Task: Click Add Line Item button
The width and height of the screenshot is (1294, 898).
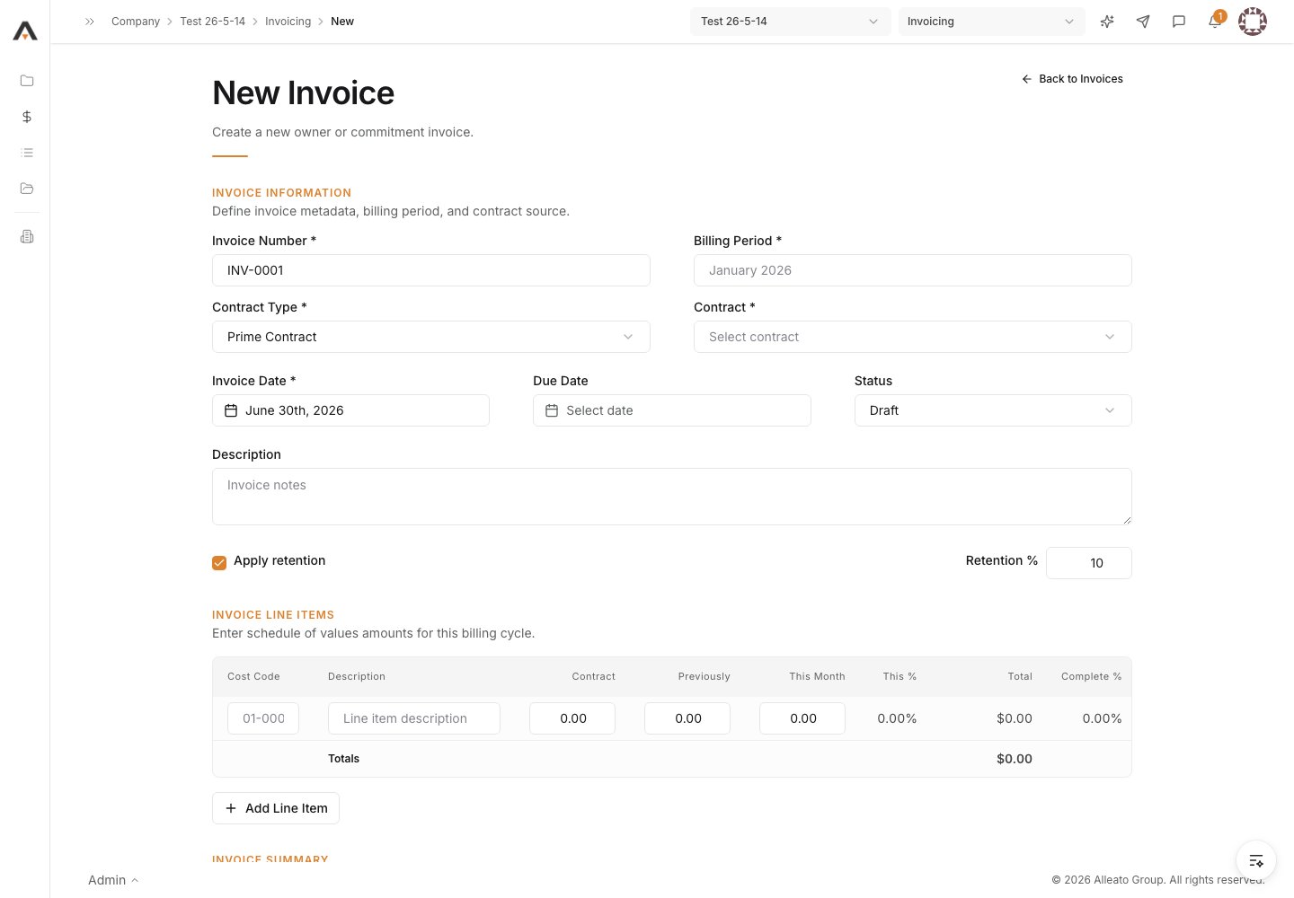Action: [x=276, y=808]
